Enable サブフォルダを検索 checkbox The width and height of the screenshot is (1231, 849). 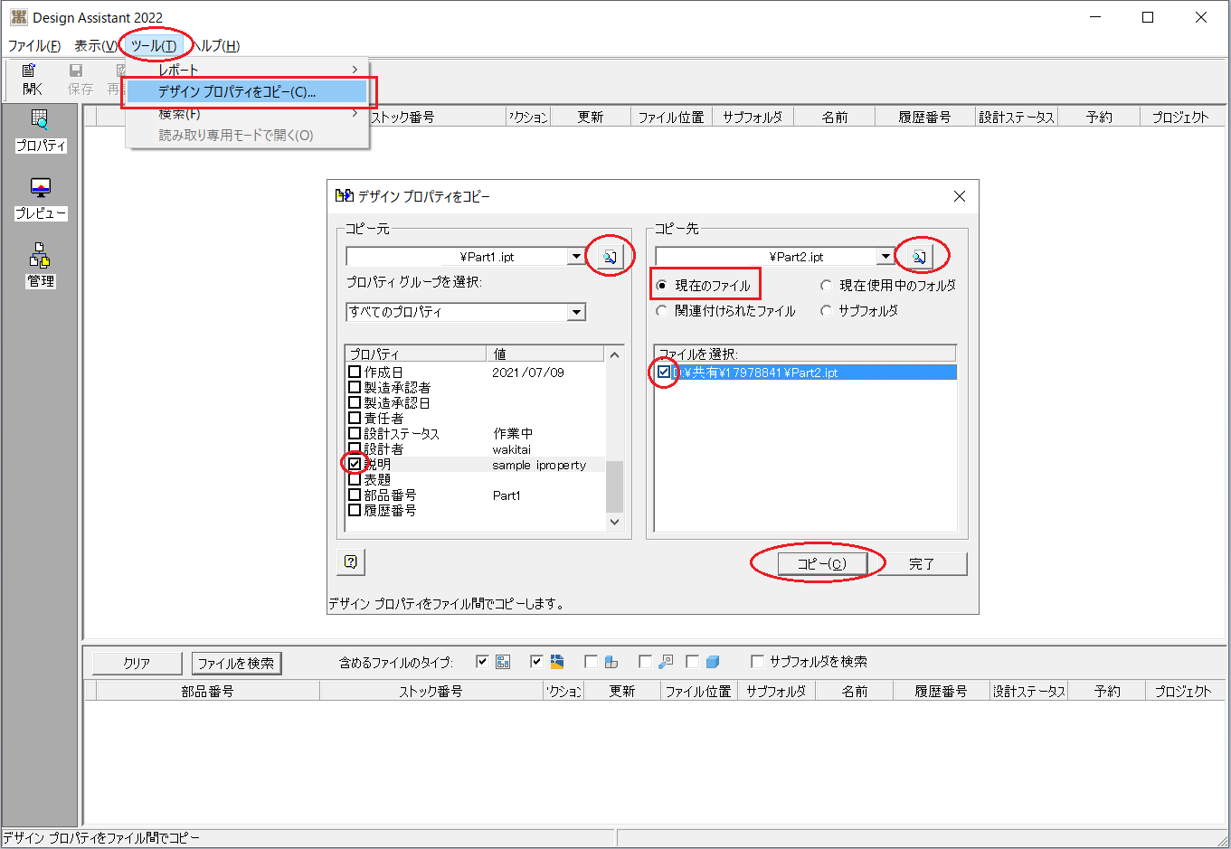click(758, 662)
